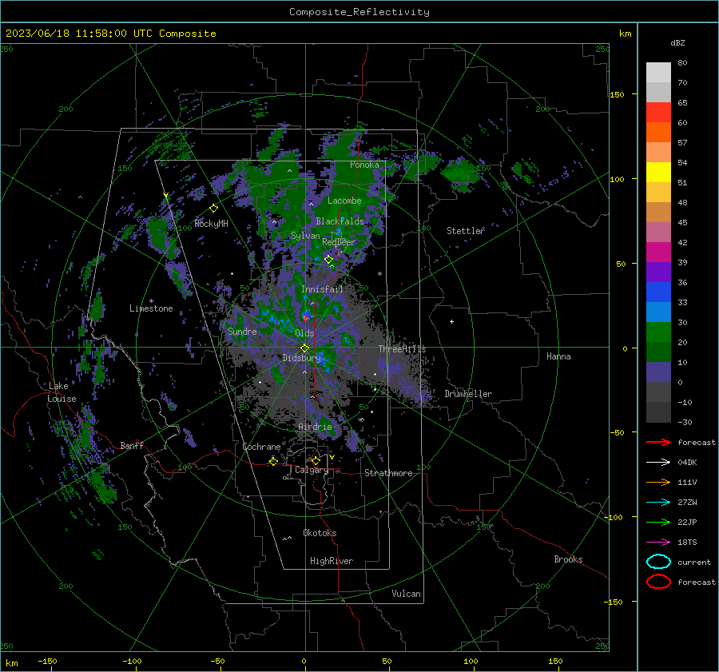The height and width of the screenshot is (672, 719).
Task: Click the Sundre town label
Action: (242, 332)
